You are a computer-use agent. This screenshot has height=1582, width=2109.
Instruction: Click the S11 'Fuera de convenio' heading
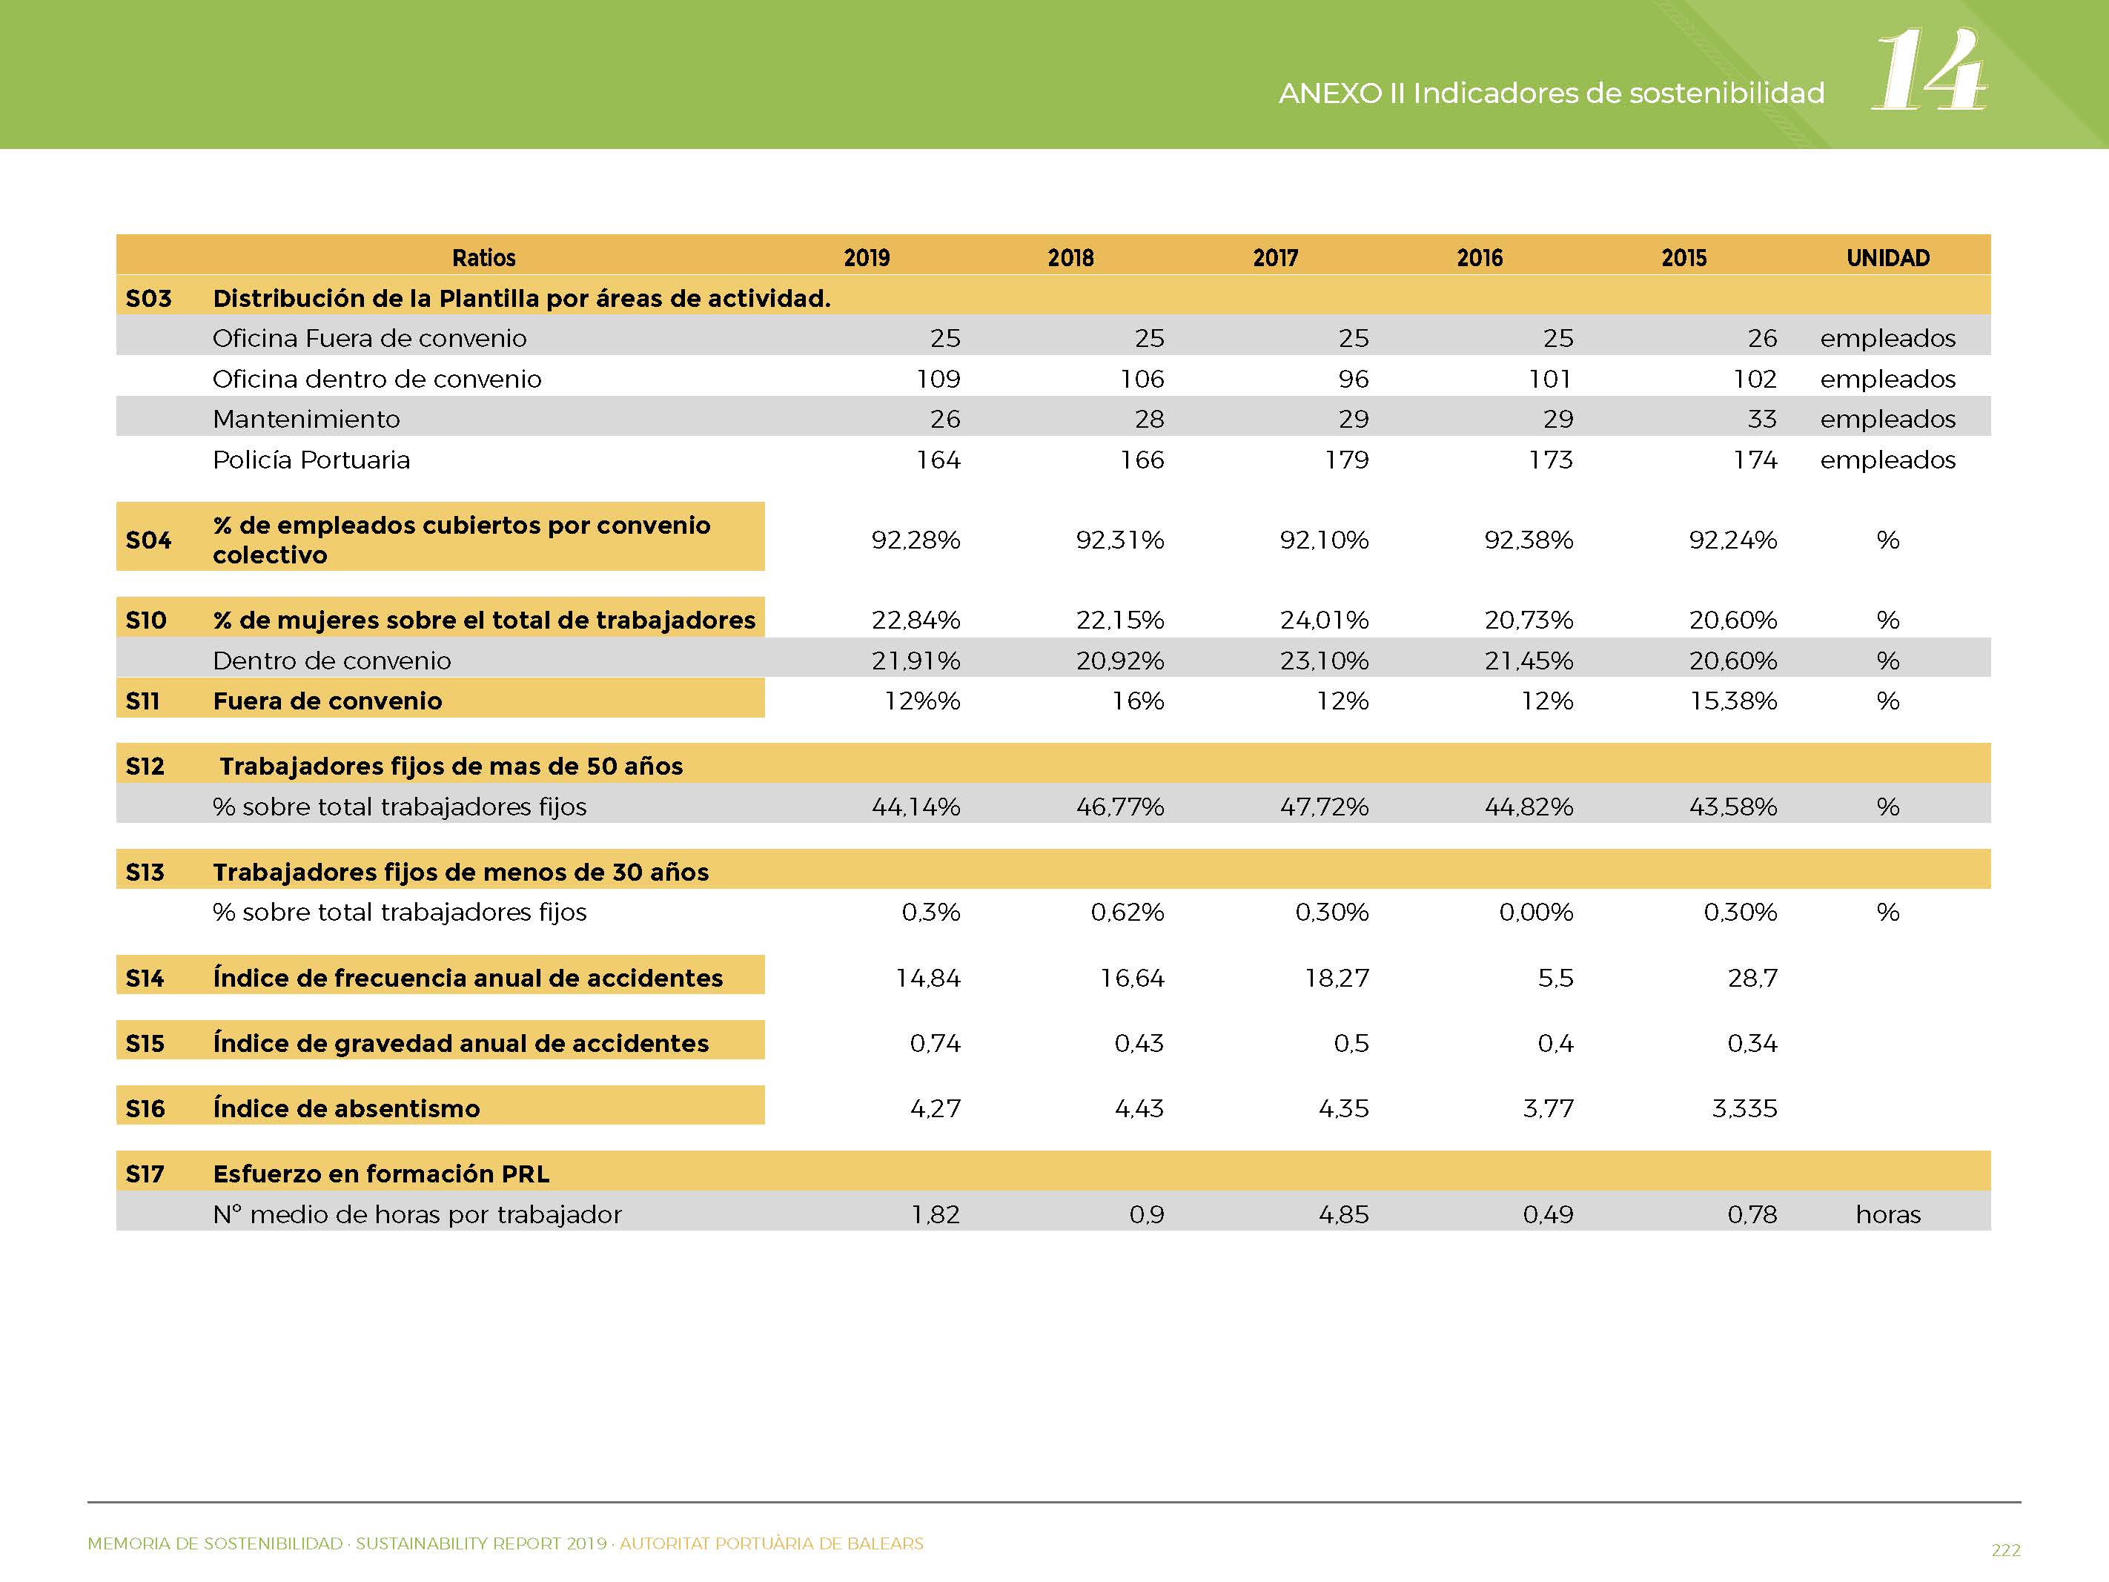click(327, 701)
